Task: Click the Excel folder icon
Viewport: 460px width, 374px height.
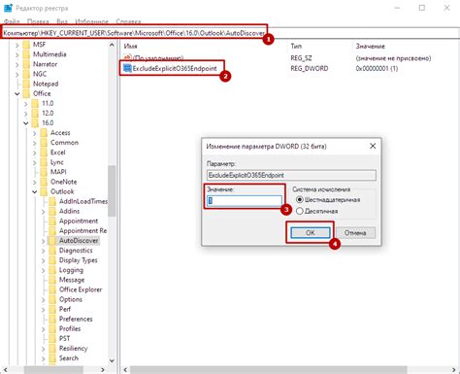Action: [x=44, y=153]
